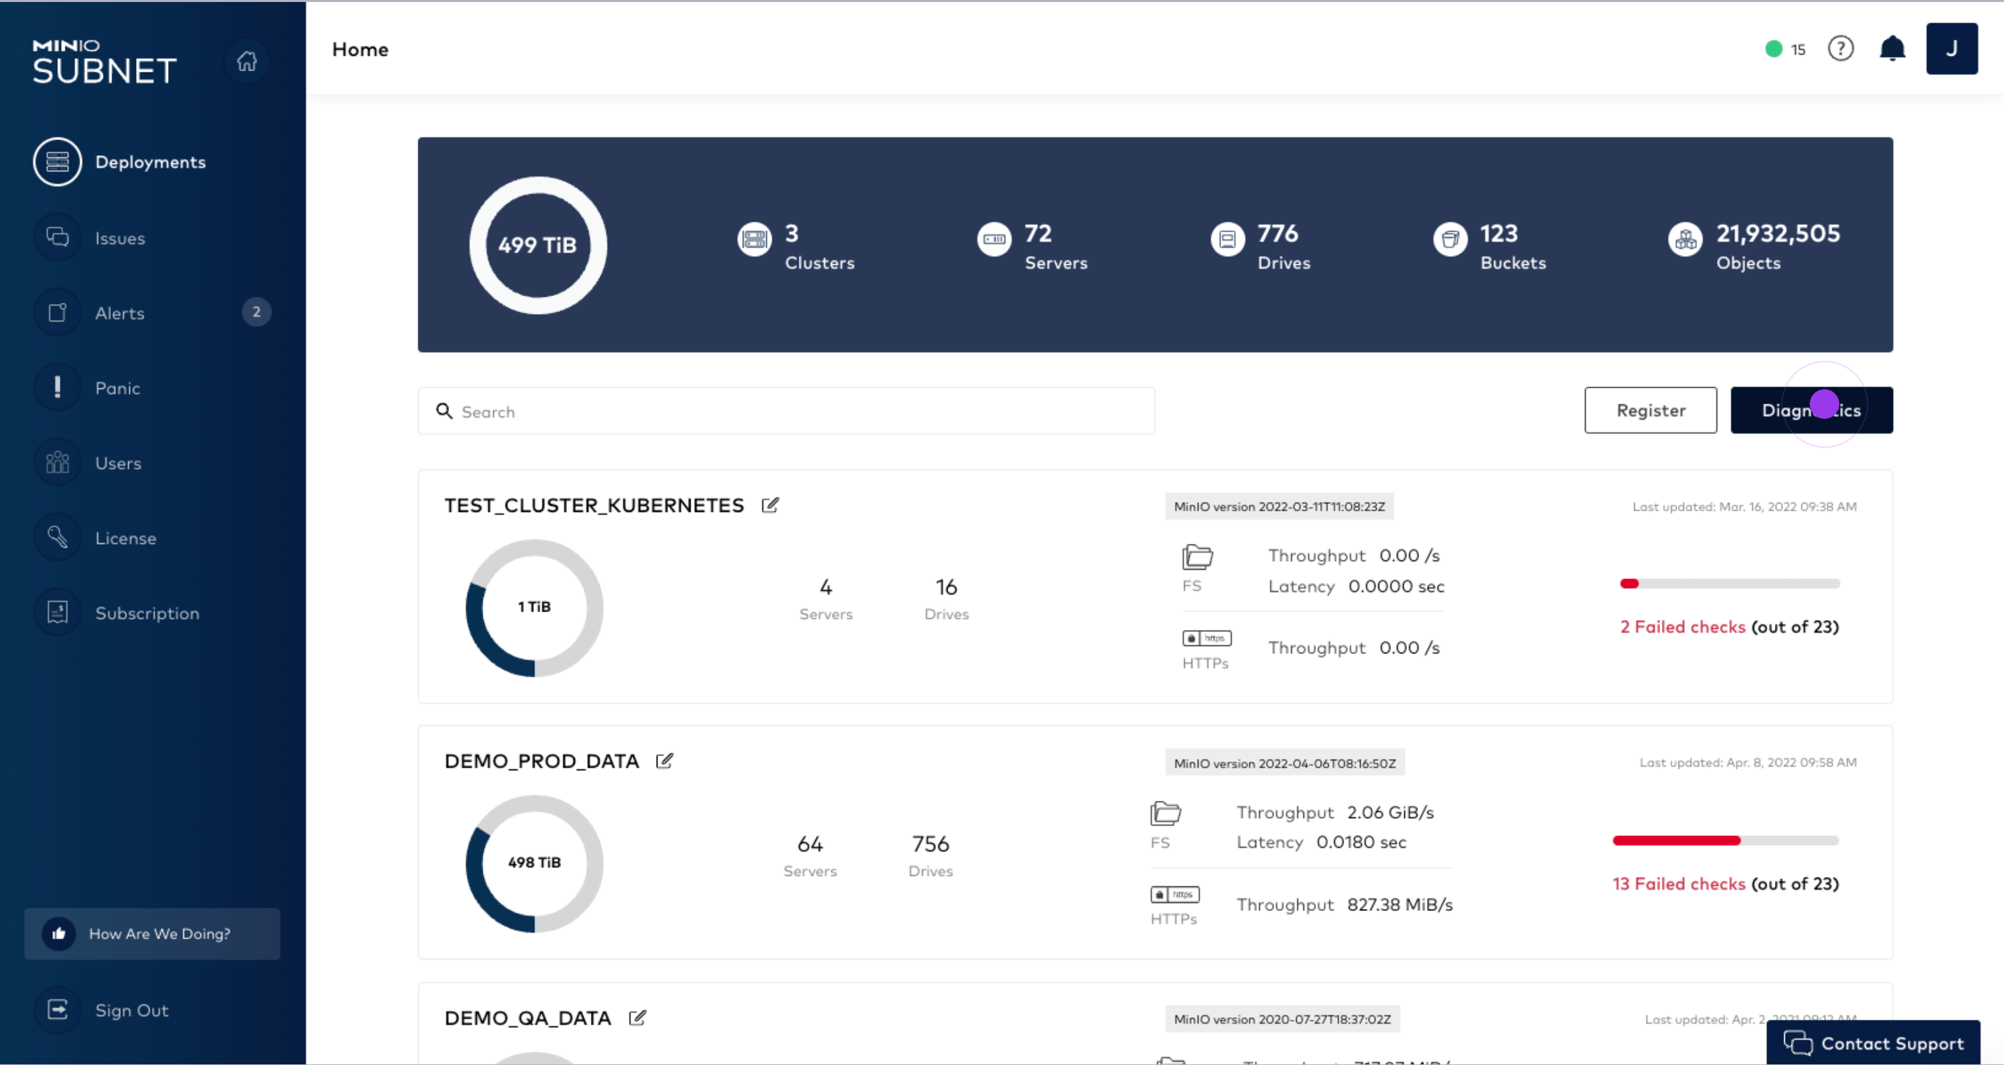The width and height of the screenshot is (2004, 1065).
Task: Open the help question-mark icon
Action: [x=1841, y=48]
